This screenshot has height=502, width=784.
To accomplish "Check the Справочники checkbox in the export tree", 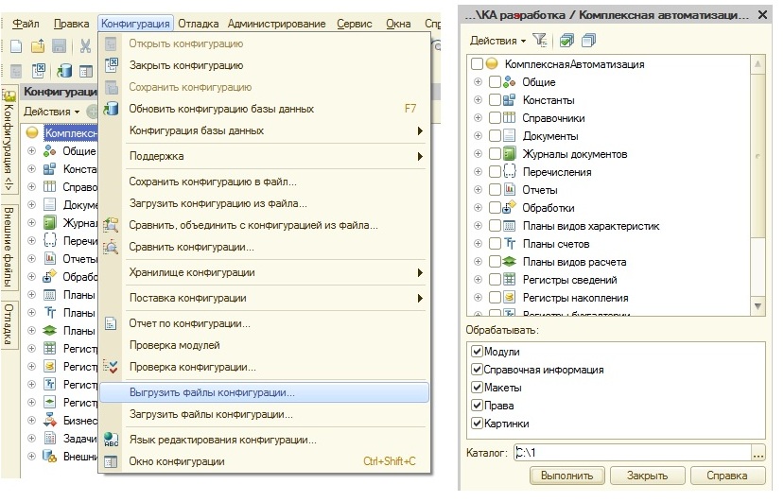I will click(x=495, y=118).
